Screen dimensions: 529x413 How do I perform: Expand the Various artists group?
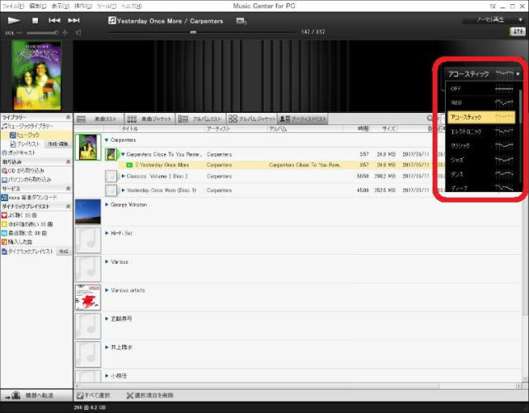(x=106, y=290)
